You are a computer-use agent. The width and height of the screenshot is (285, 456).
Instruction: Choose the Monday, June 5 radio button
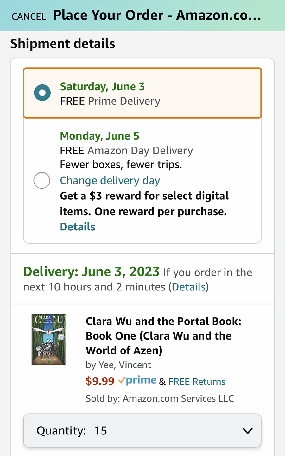point(42,180)
